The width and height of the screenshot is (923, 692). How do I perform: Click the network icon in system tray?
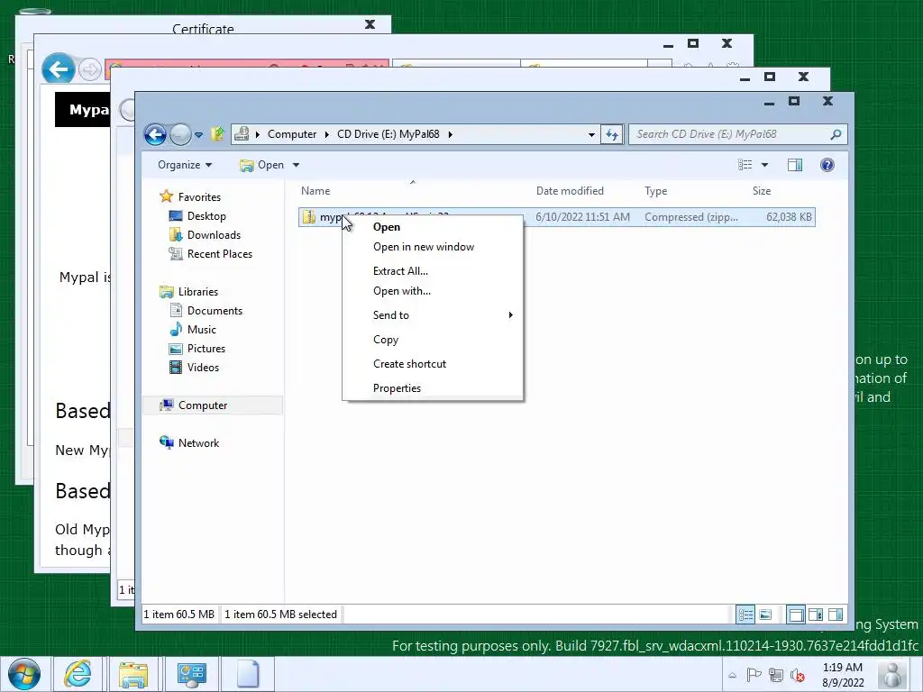(x=776, y=675)
